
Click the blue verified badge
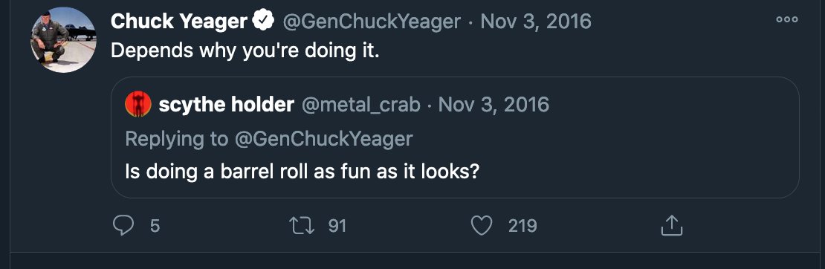(x=263, y=21)
